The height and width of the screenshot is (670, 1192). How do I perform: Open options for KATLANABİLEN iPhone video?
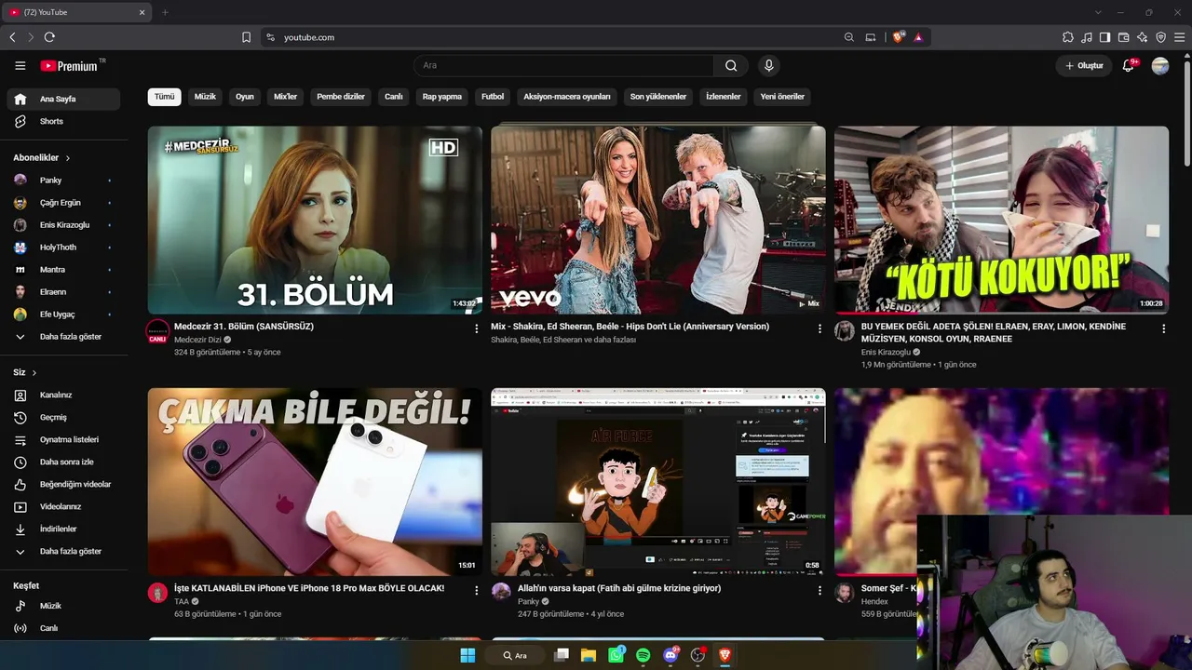click(x=477, y=590)
